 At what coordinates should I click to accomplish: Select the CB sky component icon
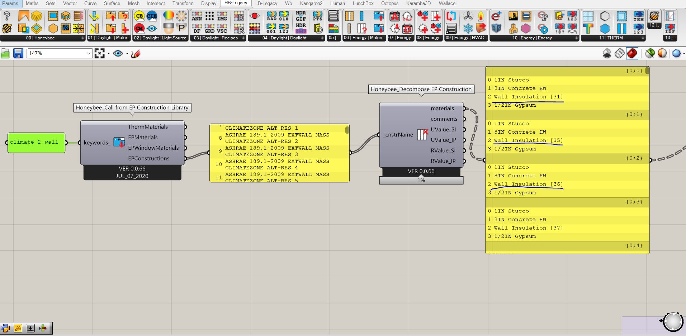coord(139,16)
